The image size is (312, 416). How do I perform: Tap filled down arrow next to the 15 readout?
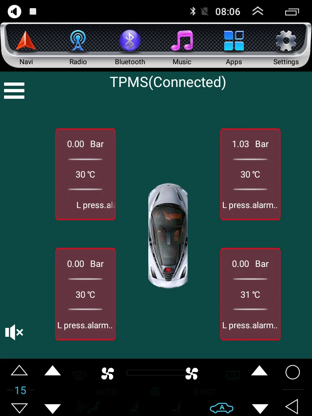pyautogui.click(x=52, y=409)
